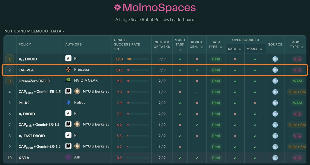Click the success rate bar for π0.5 DROID

tap(138, 59)
